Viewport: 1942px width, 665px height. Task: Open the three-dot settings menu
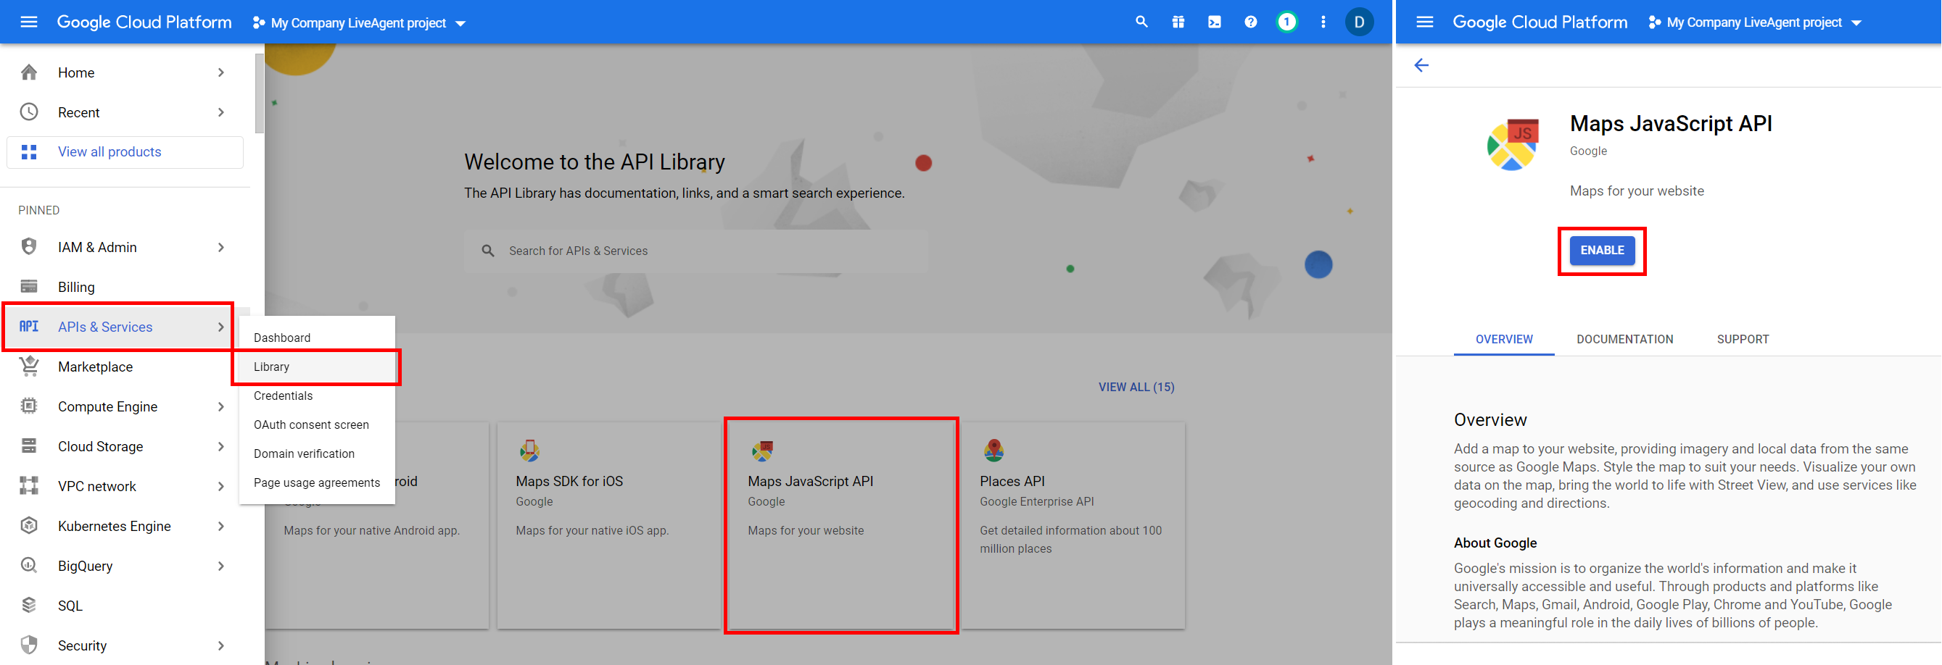[1322, 22]
